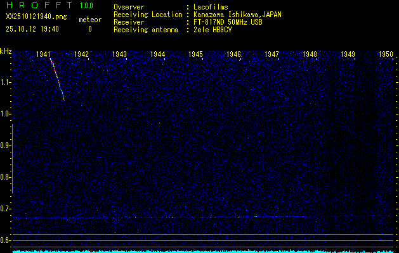Select the 1945 time marker
The image size is (399, 253).
point(195,54)
